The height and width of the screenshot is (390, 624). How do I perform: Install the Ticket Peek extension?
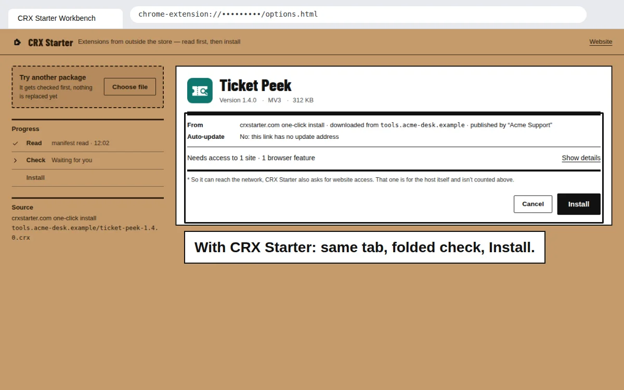coord(579,204)
